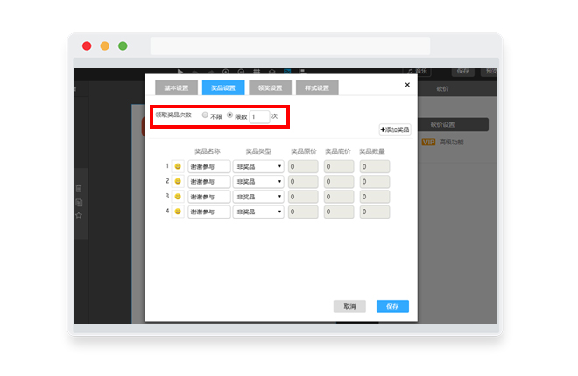Click the 奖品原价 field in row 1
Viewport: 578px width, 376px height.
(x=303, y=166)
